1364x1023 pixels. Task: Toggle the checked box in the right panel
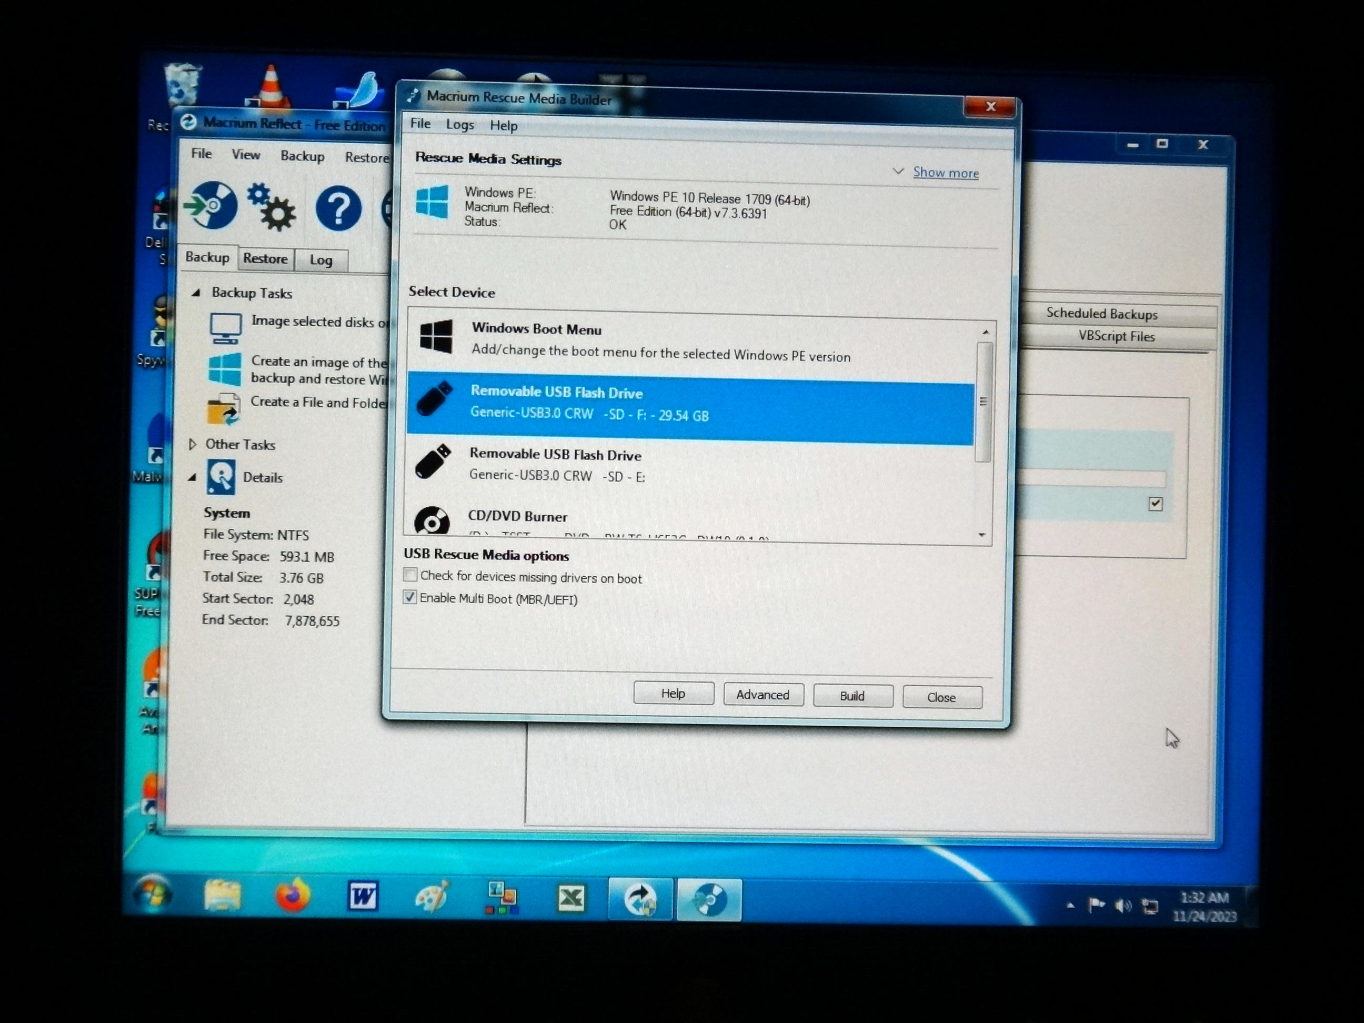coord(1156,504)
